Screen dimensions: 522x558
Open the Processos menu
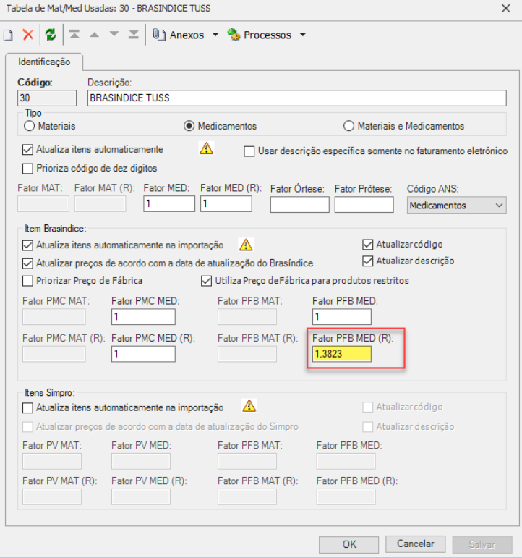[267, 35]
